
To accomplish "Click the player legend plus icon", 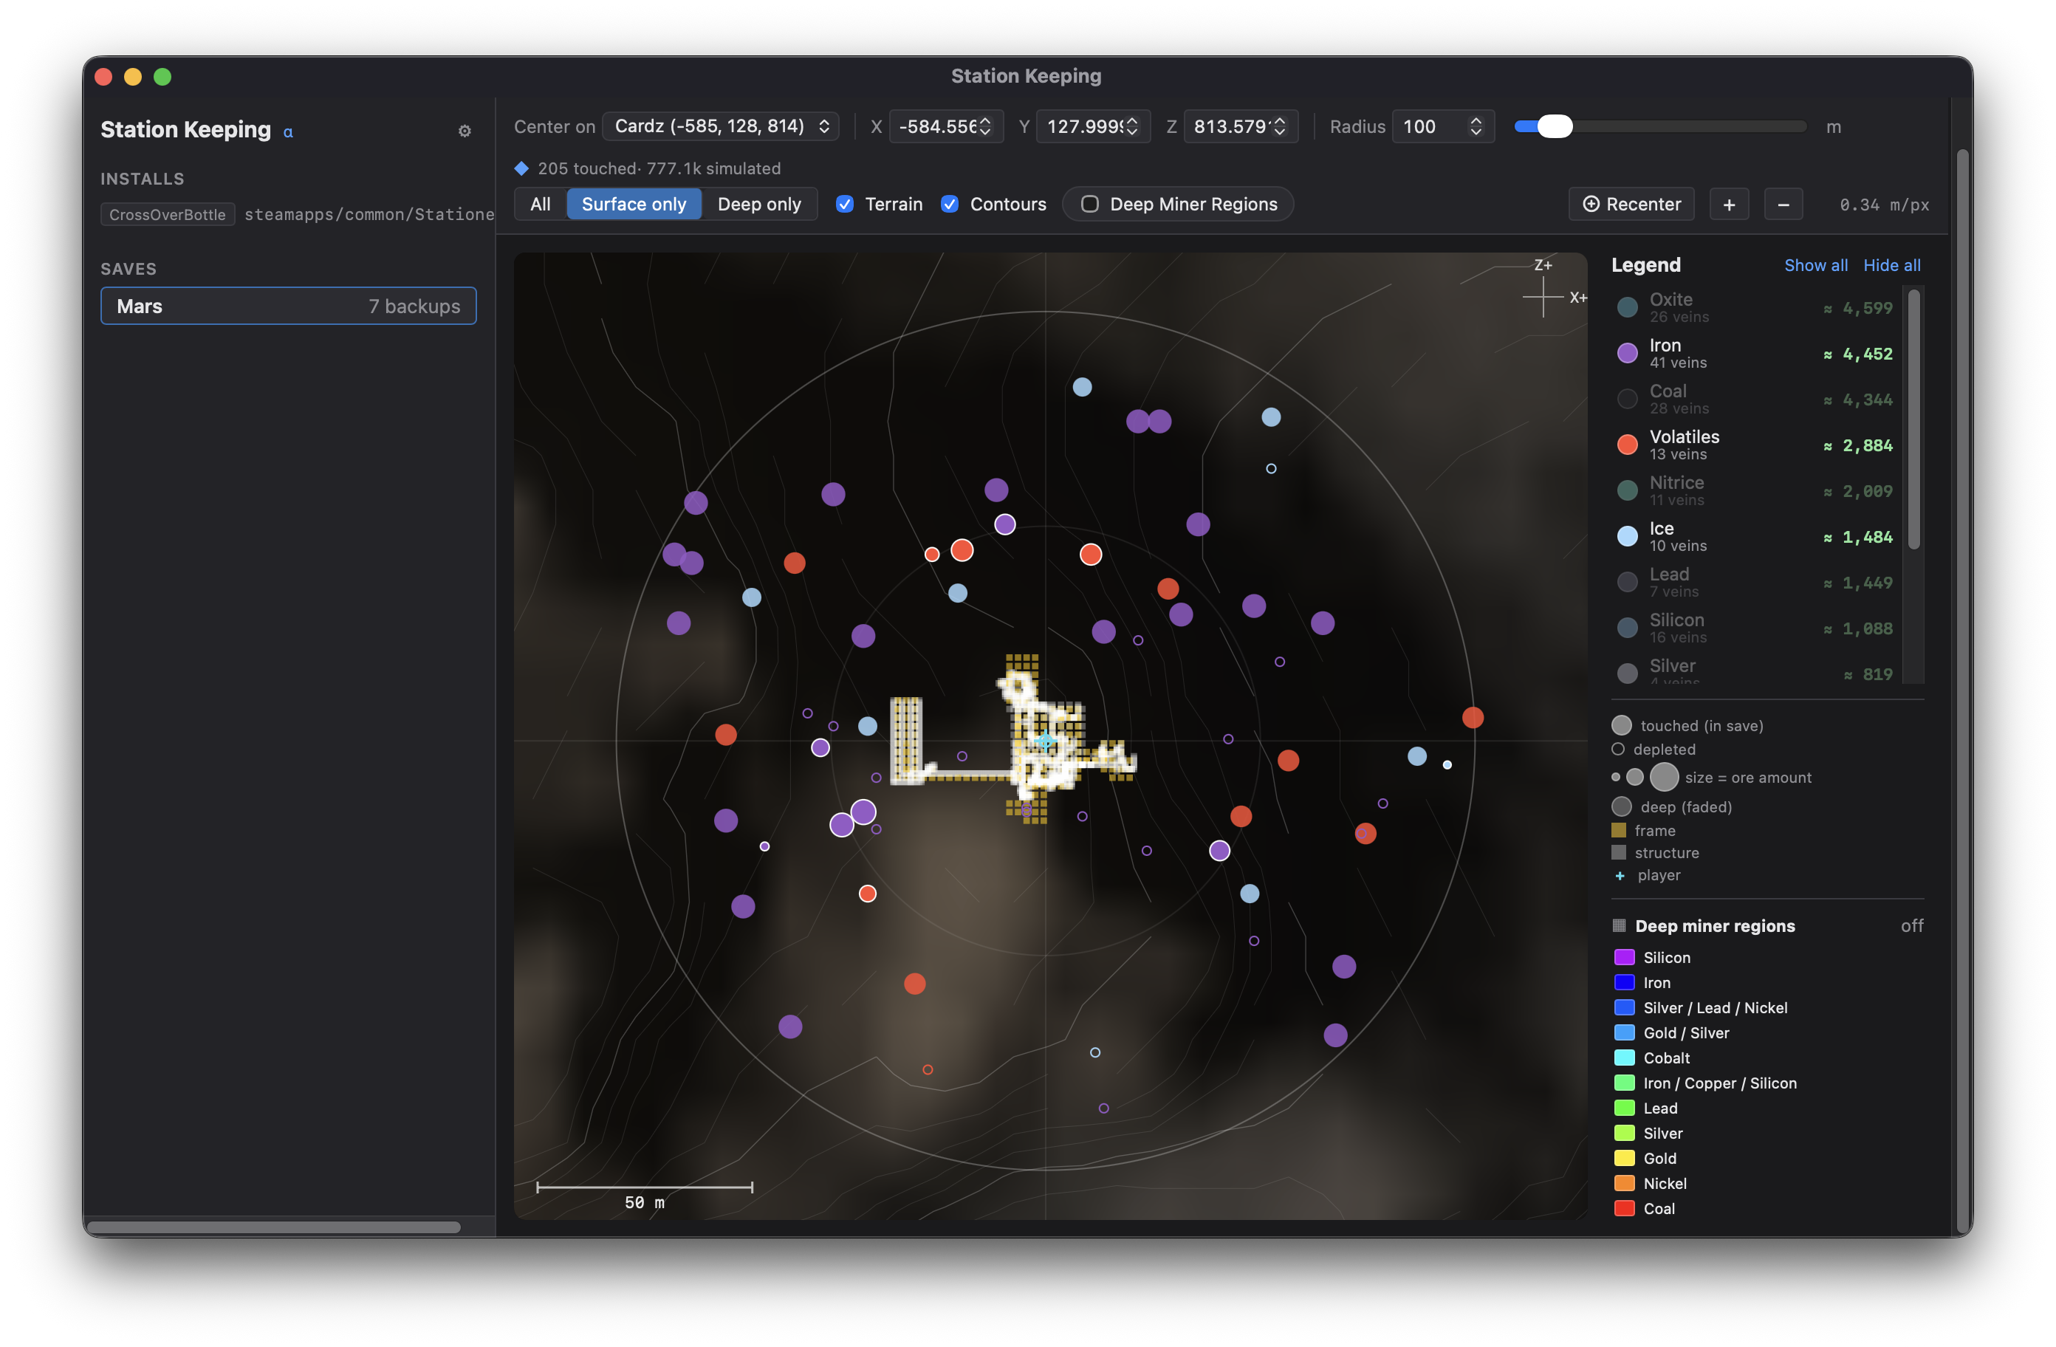I will click(x=1620, y=875).
